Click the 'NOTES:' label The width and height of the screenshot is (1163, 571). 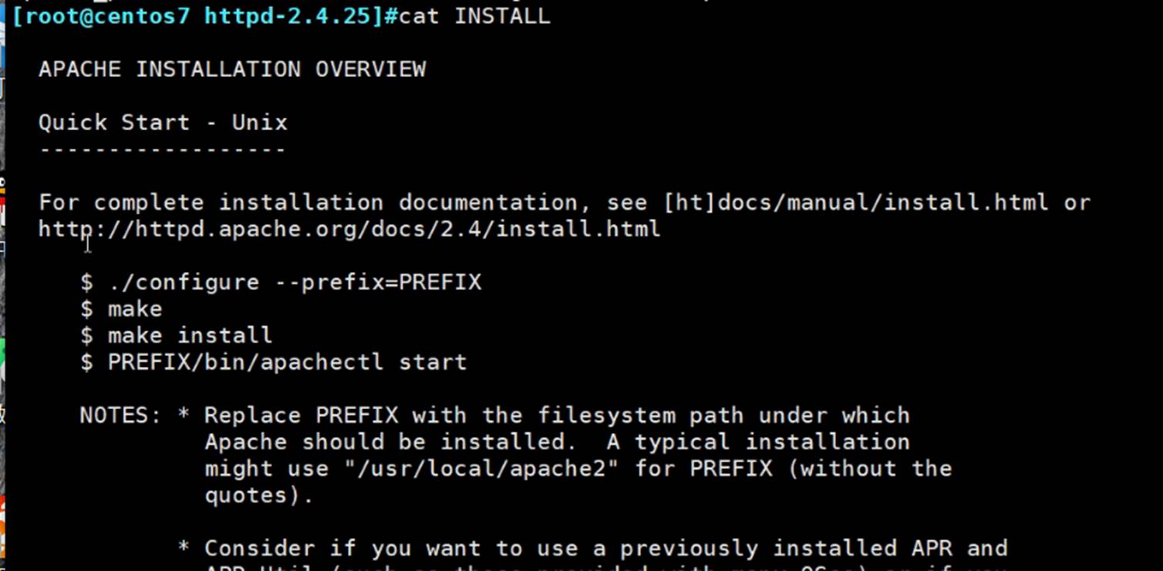tap(120, 415)
